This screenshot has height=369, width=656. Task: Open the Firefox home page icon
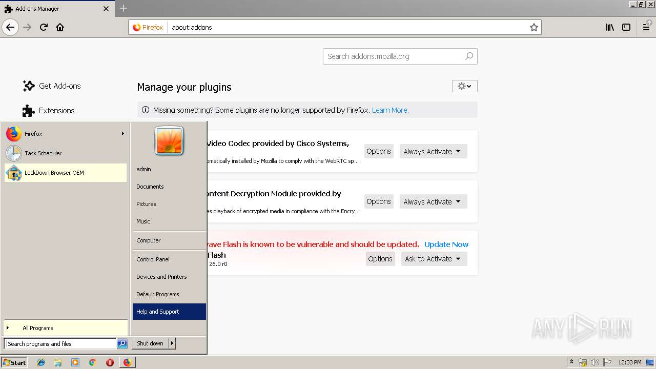click(x=60, y=27)
